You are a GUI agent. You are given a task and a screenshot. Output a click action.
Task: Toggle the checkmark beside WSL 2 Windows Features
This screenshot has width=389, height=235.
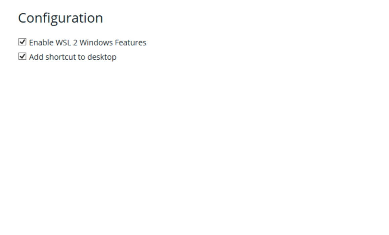pos(22,42)
